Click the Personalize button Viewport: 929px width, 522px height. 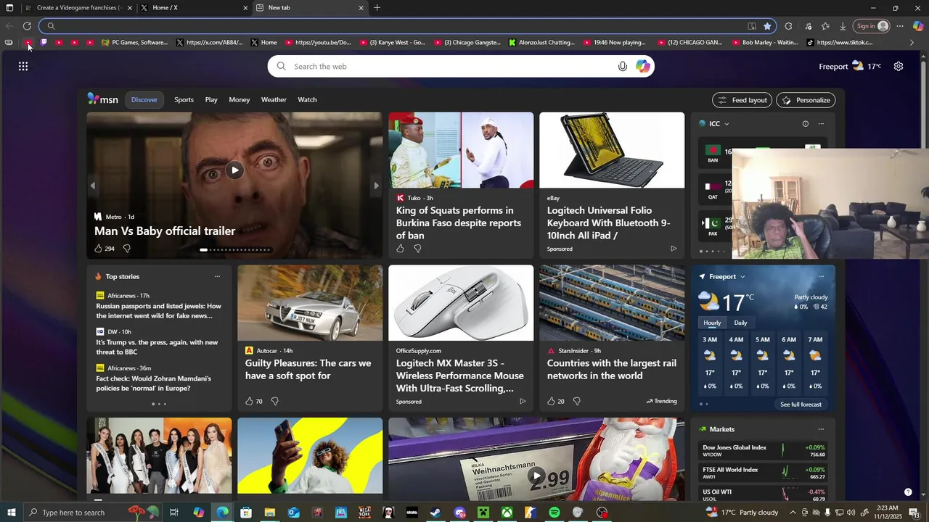click(806, 100)
